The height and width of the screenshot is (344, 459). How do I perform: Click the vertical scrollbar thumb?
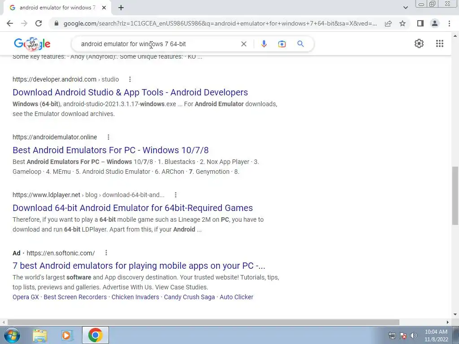tap(455, 196)
